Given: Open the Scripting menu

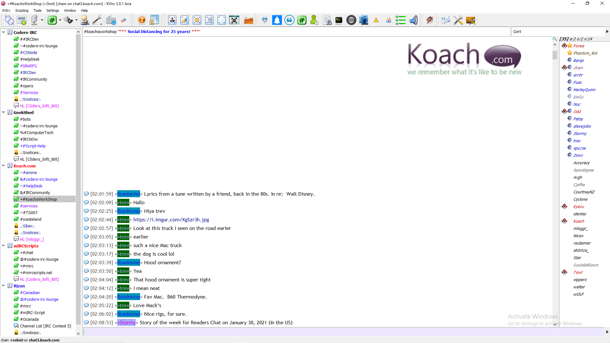Looking at the screenshot, I should [22, 10].
